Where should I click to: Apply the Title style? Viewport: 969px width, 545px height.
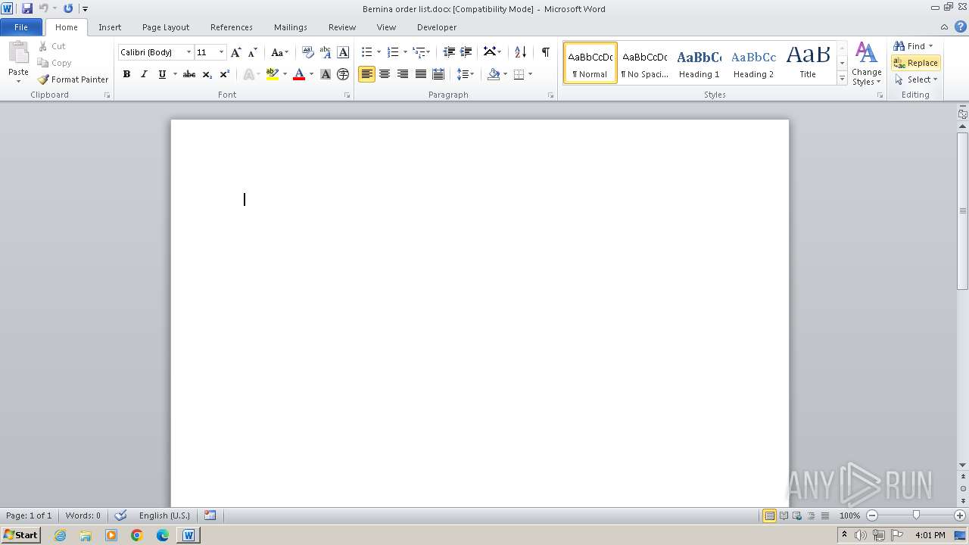(808, 63)
